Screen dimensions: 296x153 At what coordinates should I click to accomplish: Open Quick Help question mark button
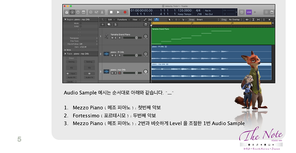[x=78, y=12]
